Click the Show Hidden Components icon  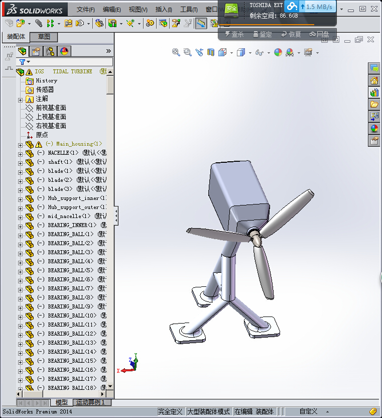(x=99, y=23)
